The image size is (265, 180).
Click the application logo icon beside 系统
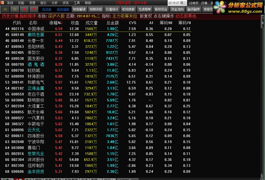click(2, 2)
